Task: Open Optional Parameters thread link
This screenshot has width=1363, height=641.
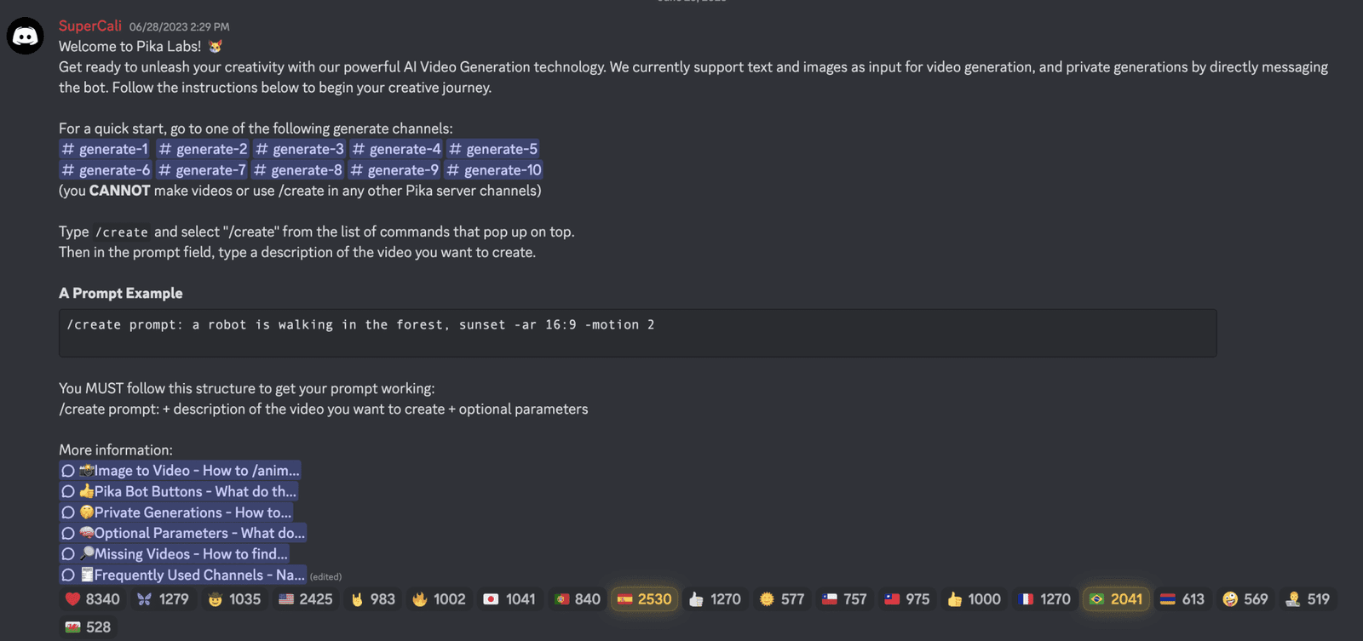Action: pyautogui.click(x=182, y=533)
